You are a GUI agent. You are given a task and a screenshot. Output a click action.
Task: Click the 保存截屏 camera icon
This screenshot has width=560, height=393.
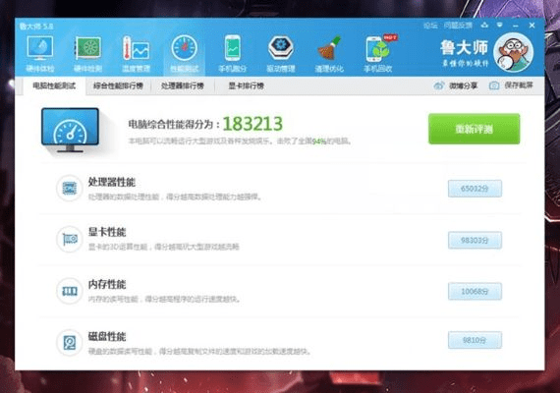[x=494, y=85]
